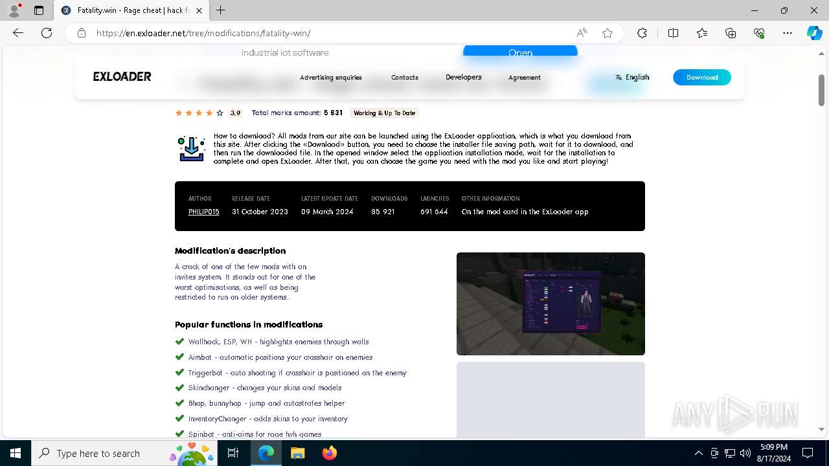Click the blue Download button in header

tap(702, 77)
